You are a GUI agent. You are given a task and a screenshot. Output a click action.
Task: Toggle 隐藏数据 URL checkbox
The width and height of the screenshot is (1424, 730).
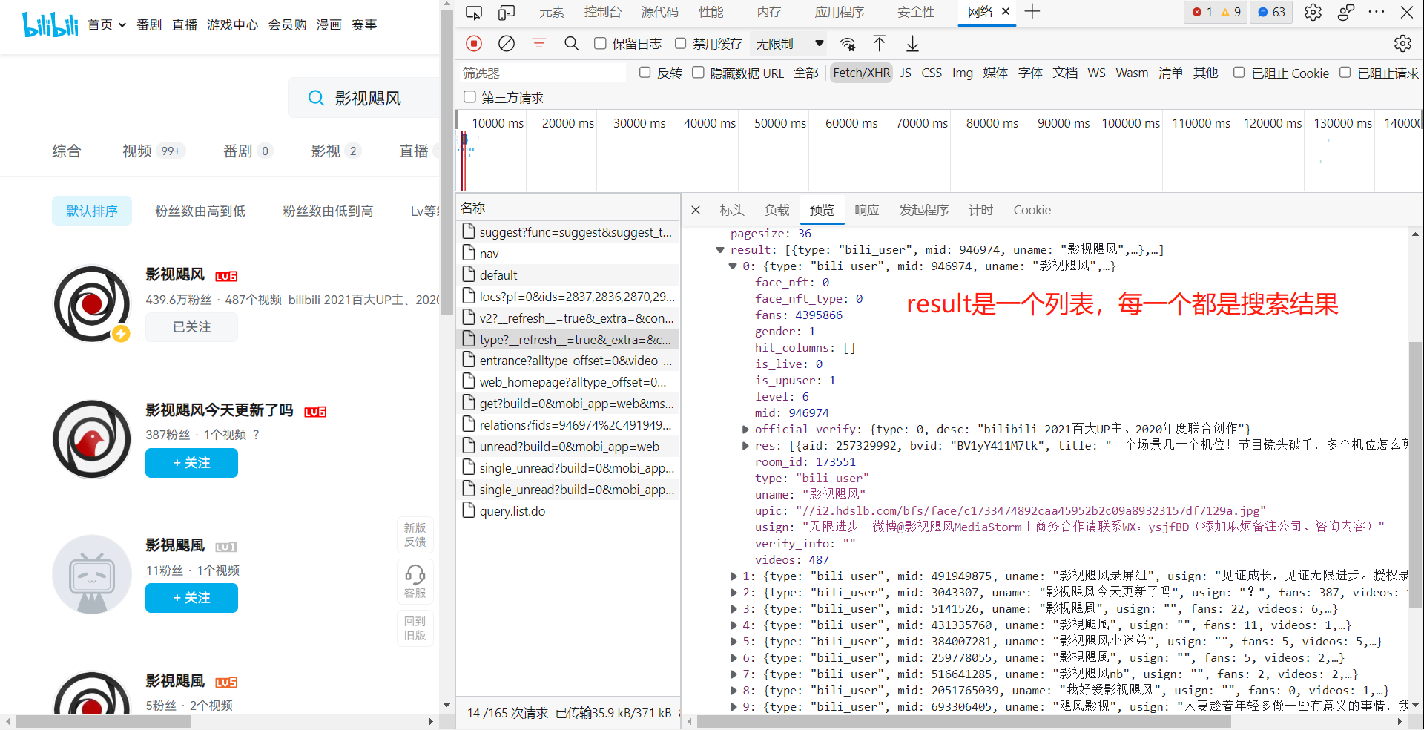pos(698,73)
